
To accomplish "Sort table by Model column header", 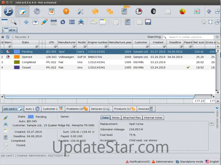I will pos(82,42).
